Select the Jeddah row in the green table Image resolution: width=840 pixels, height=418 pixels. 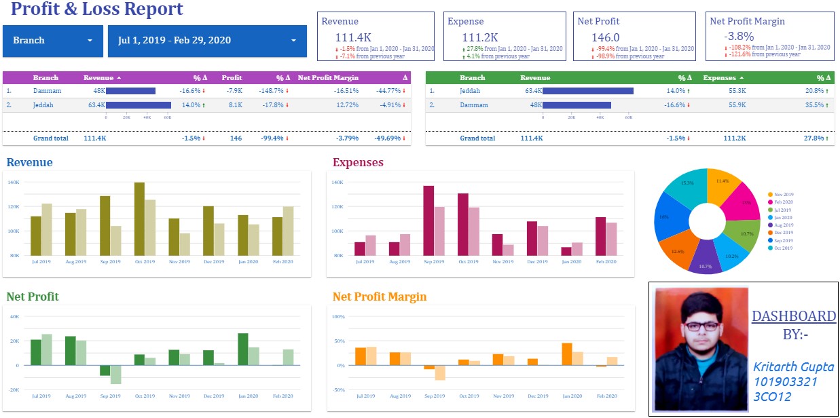tap(630, 90)
